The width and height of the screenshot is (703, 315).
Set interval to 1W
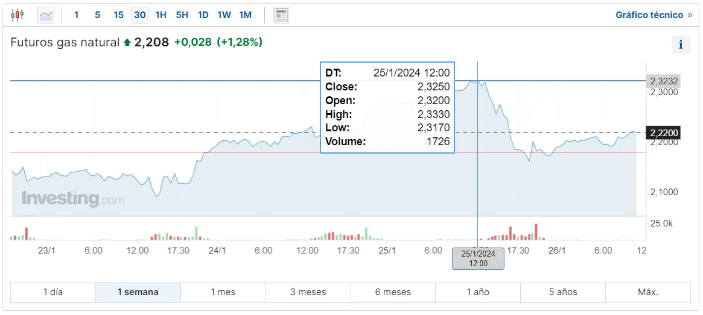coord(224,15)
